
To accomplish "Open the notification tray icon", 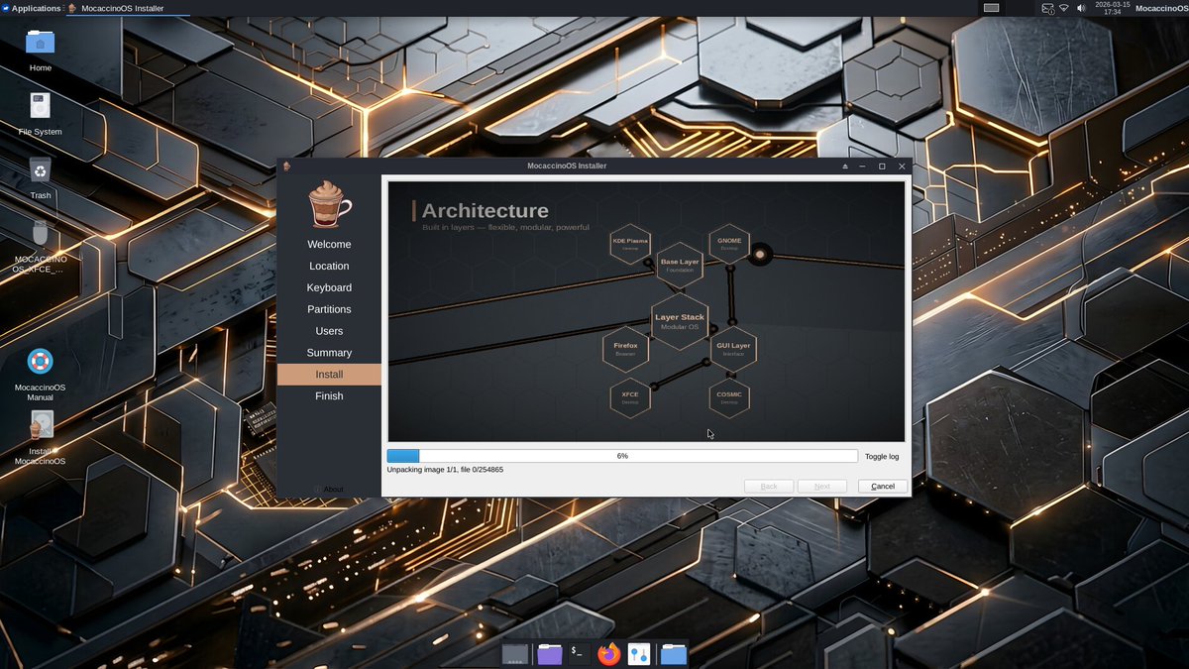I will tap(1048, 8).
